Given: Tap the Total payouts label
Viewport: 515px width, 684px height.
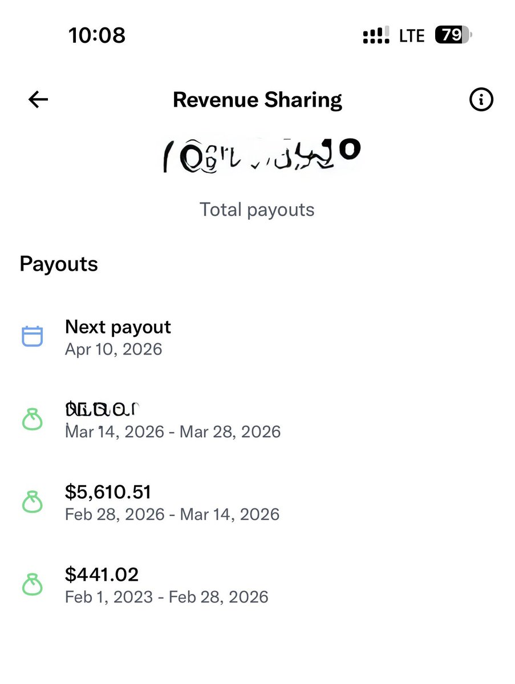Looking at the screenshot, I should click(x=257, y=210).
